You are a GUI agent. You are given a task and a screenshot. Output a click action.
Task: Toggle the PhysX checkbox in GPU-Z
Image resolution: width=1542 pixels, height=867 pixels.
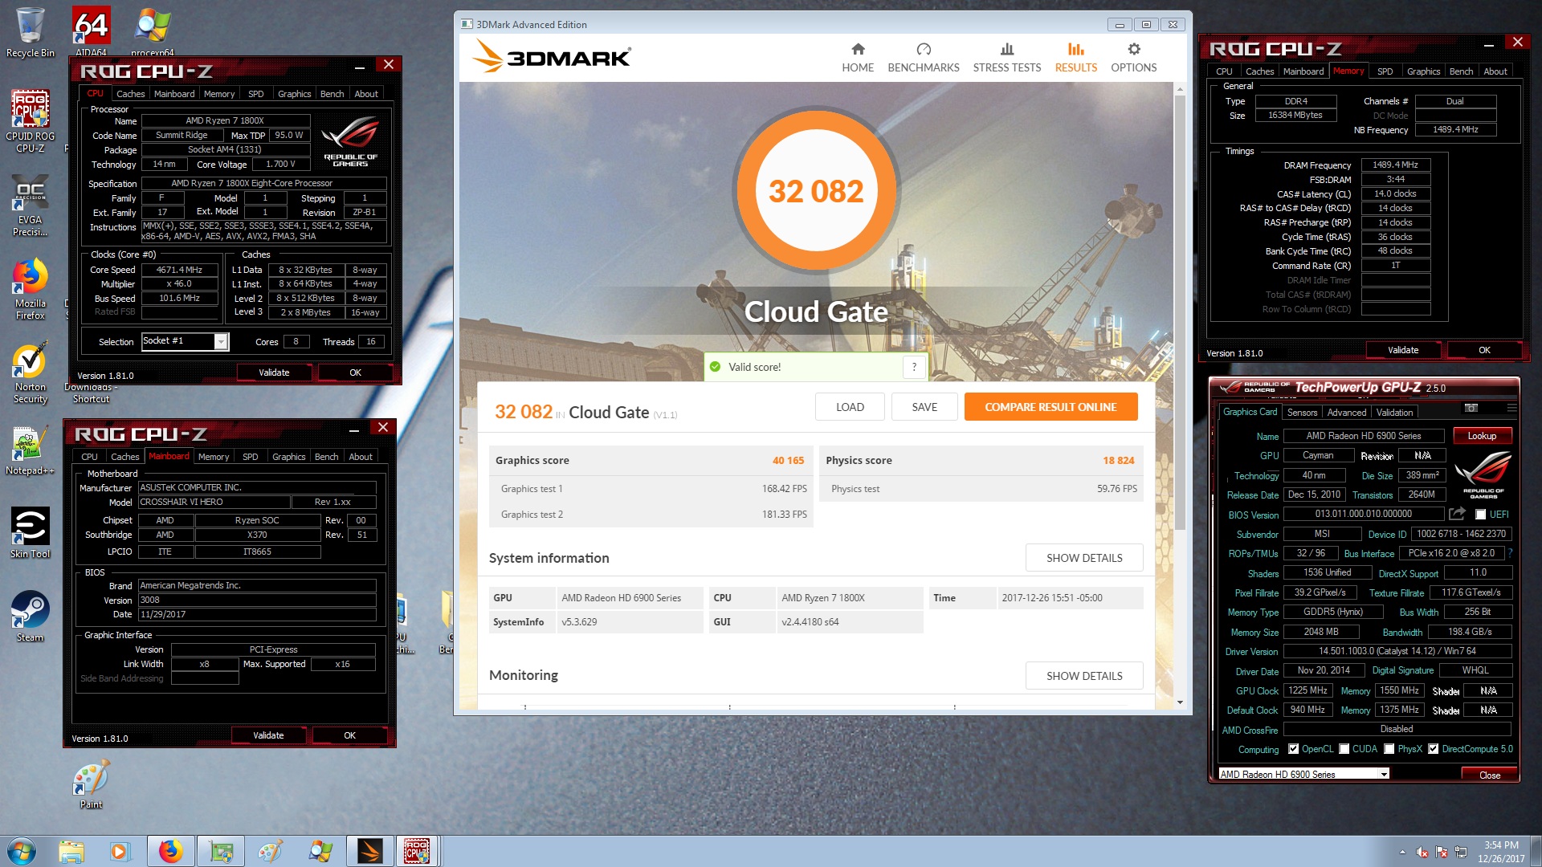1389,749
